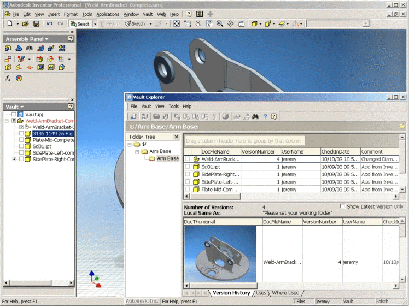Check the box for Sd01.ipt file row
This screenshot has height=307, width=409.
pos(188,166)
